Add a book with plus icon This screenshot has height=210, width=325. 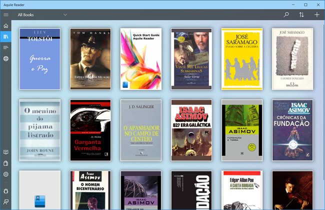point(316,14)
